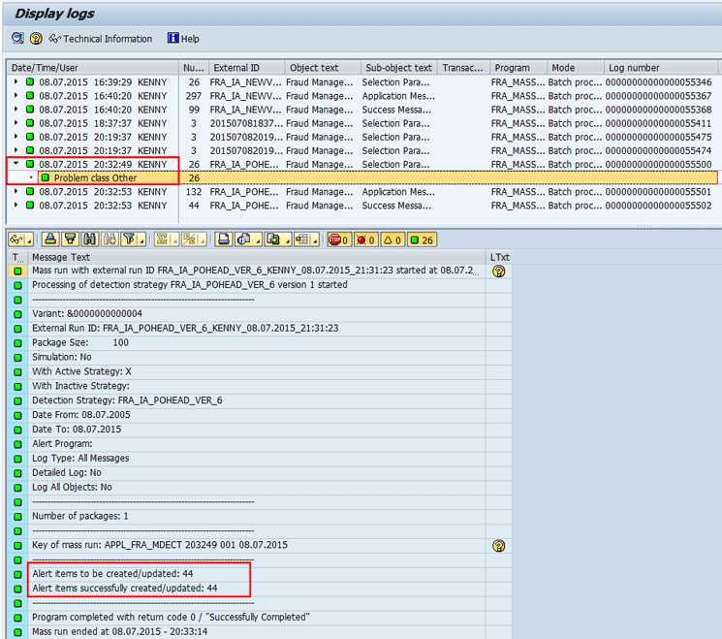Click the Subtotals icon
The image size is (722, 639).
(x=190, y=240)
